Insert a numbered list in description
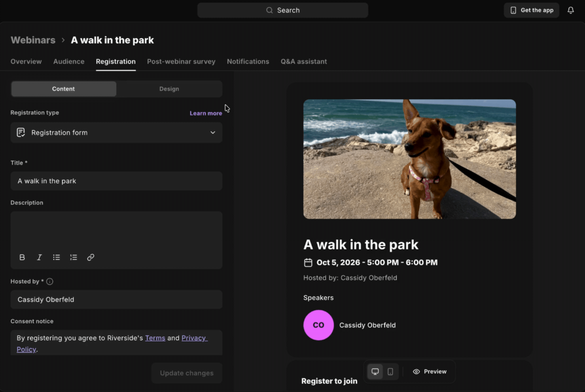 tap(74, 258)
